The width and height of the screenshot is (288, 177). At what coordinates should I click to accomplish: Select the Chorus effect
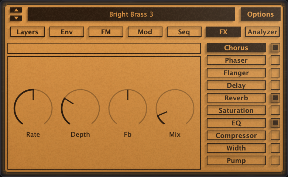click(236, 48)
